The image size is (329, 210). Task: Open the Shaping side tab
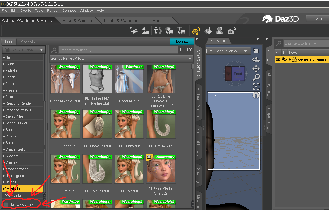[198, 175]
